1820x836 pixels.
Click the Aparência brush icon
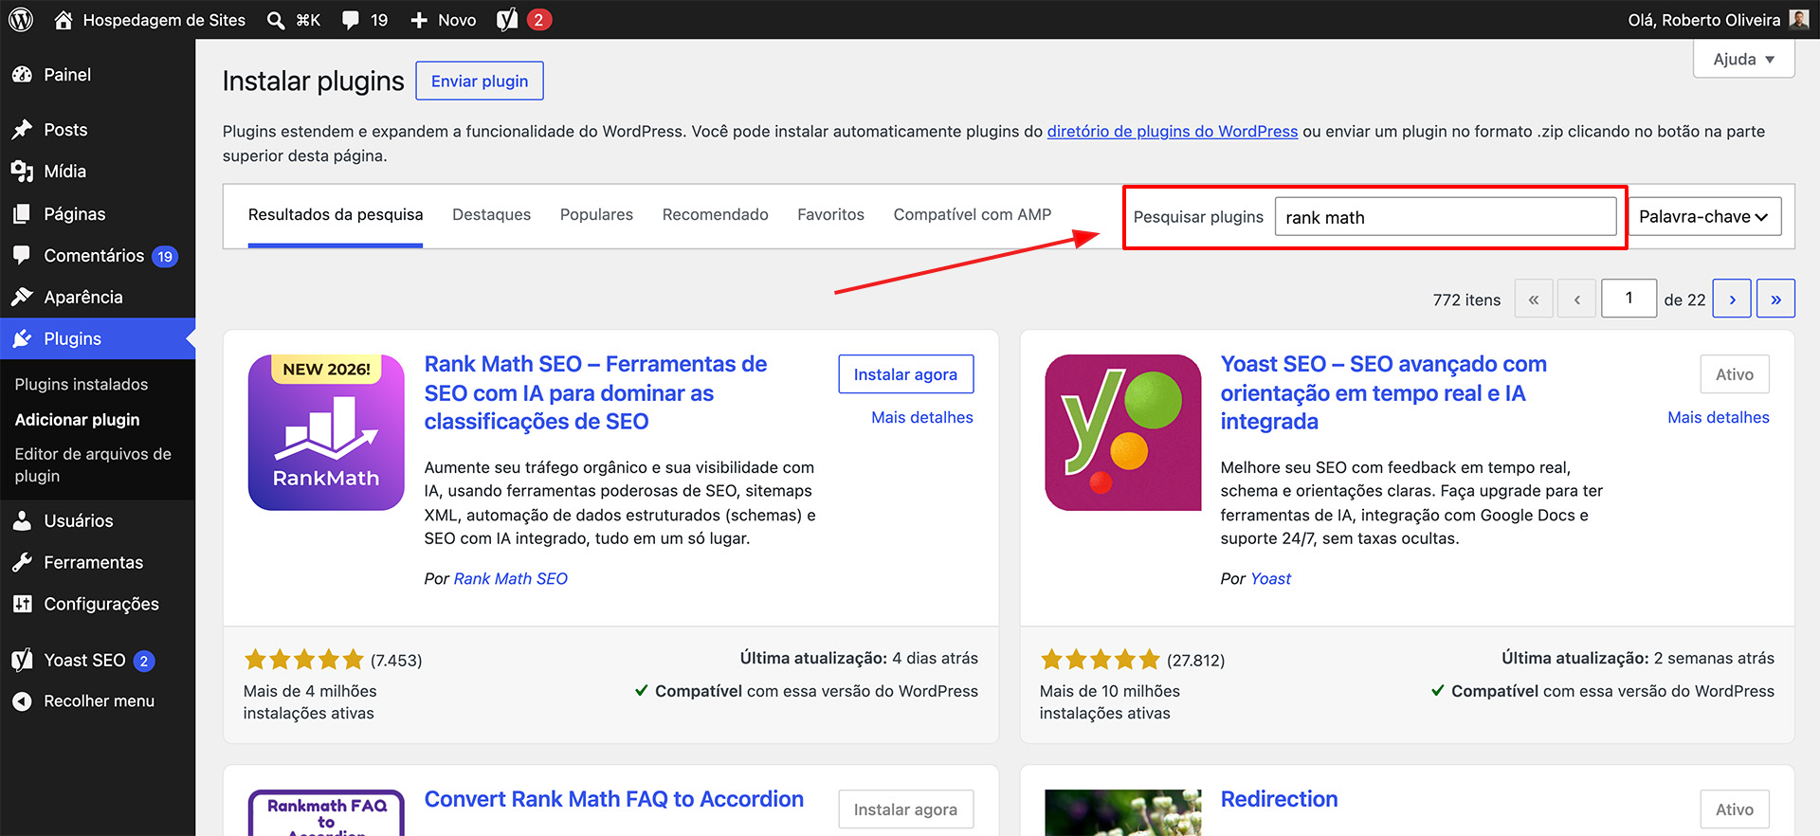coord(22,297)
